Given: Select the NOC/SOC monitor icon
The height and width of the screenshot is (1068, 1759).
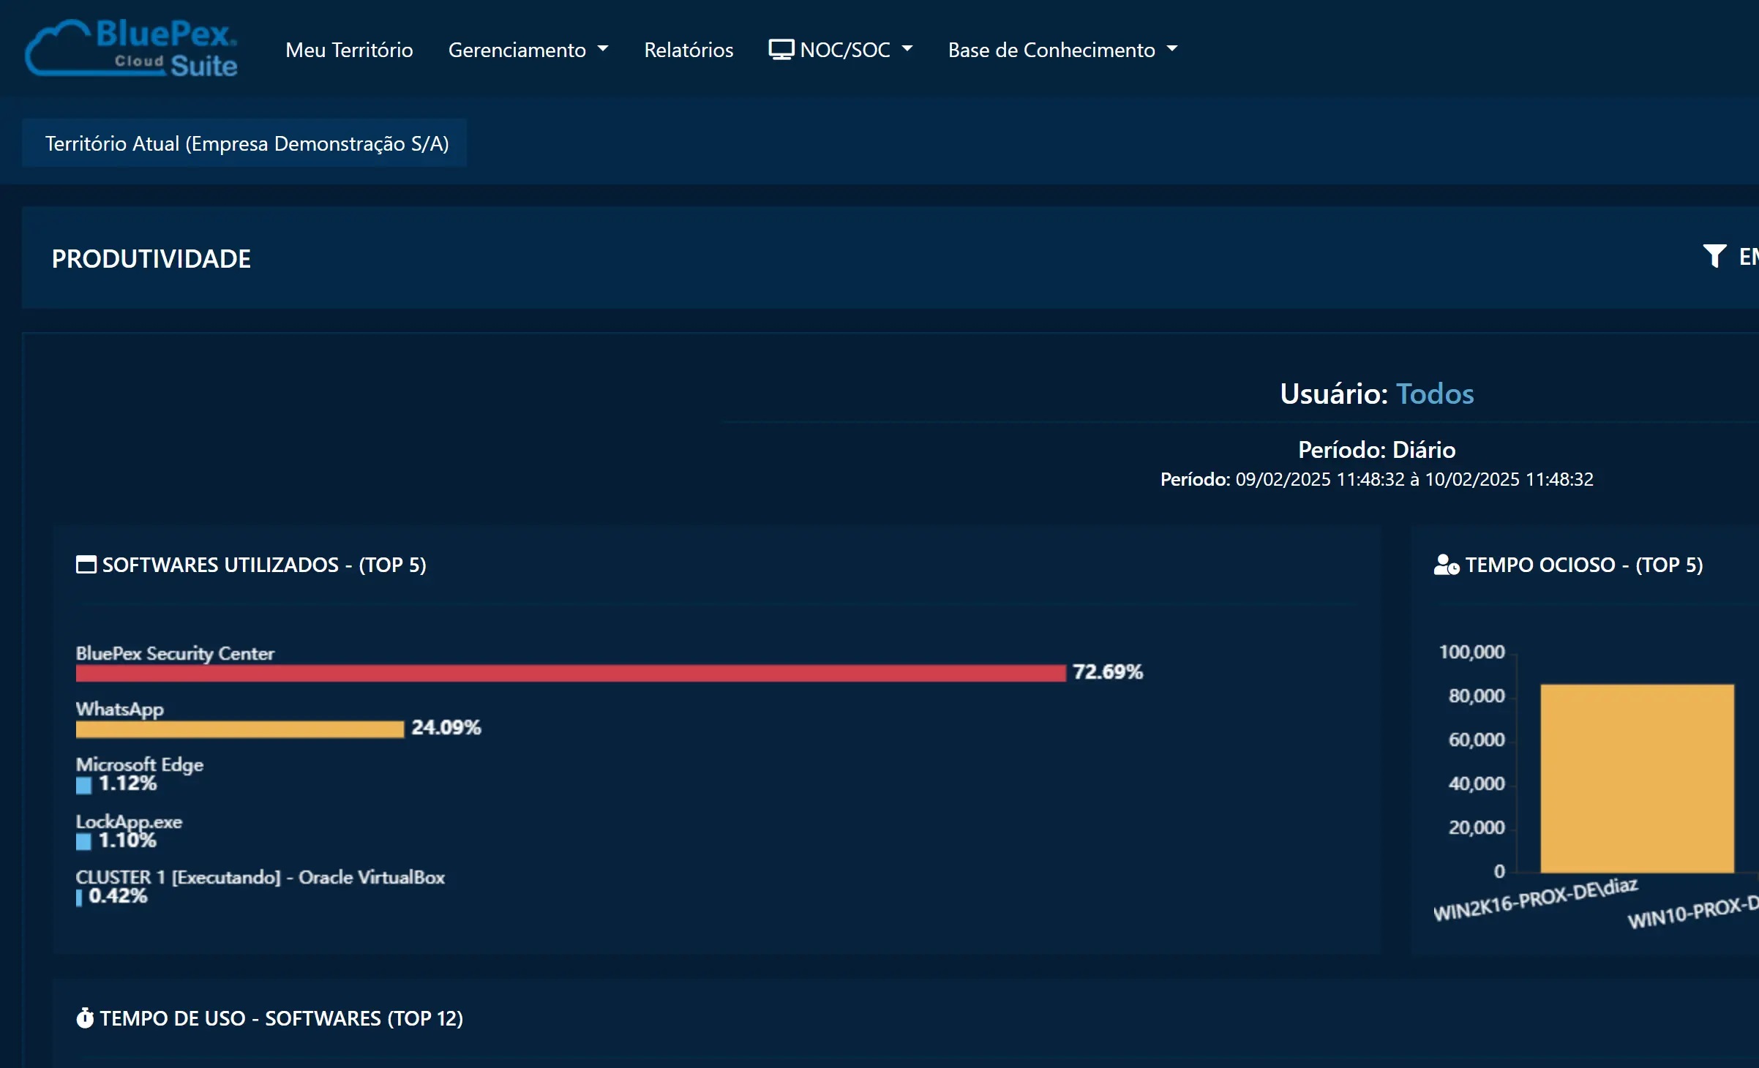Looking at the screenshot, I should point(778,50).
